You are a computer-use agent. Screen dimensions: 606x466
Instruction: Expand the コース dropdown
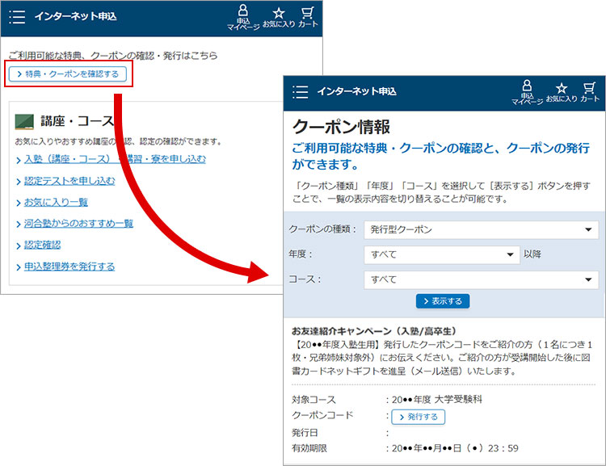pos(482,279)
